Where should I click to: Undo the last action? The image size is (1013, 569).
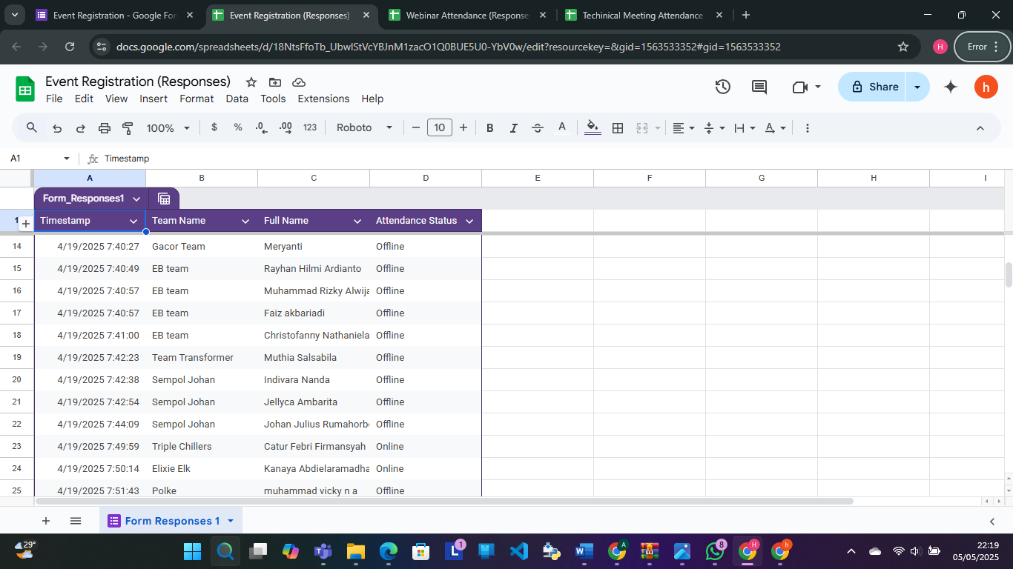coord(57,128)
